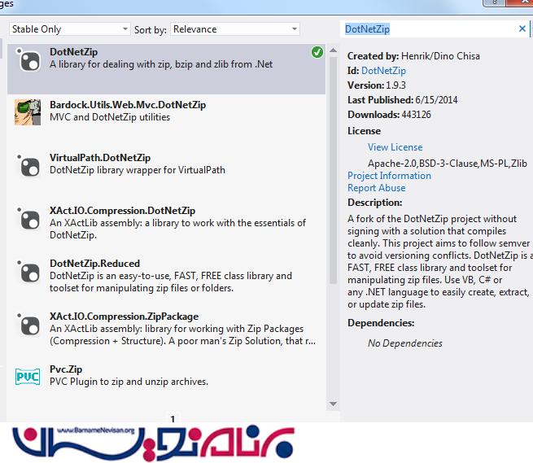Open the Stable Only dropdown
Viewport: 533px width, 463px height.
pos(69,29)
